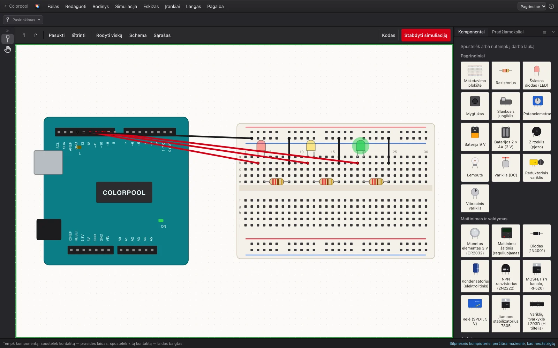Add a Mygtukas pushbutton

point(475,106)
